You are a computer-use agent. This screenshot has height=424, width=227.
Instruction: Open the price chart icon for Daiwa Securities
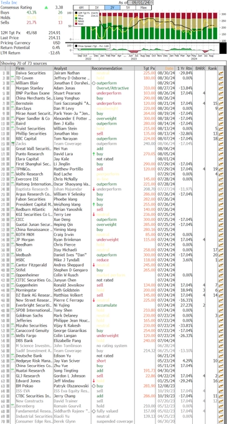coord(221,73)
